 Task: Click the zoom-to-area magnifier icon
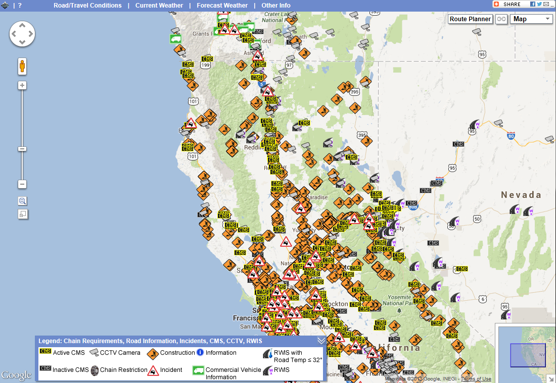pyautogui.click(x=22, y=201)
